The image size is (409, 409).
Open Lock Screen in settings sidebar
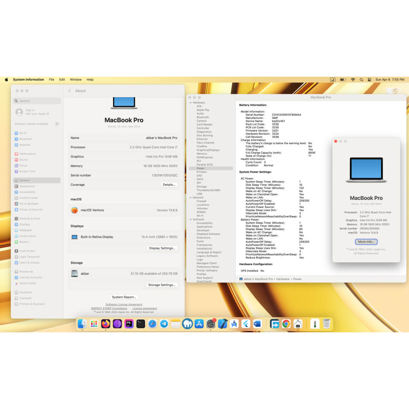(37, 251)
